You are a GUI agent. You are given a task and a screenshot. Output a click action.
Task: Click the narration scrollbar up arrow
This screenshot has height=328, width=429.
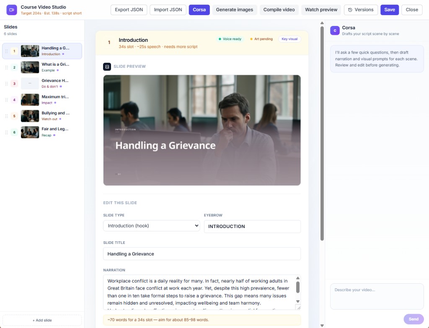tap(298, 278)
